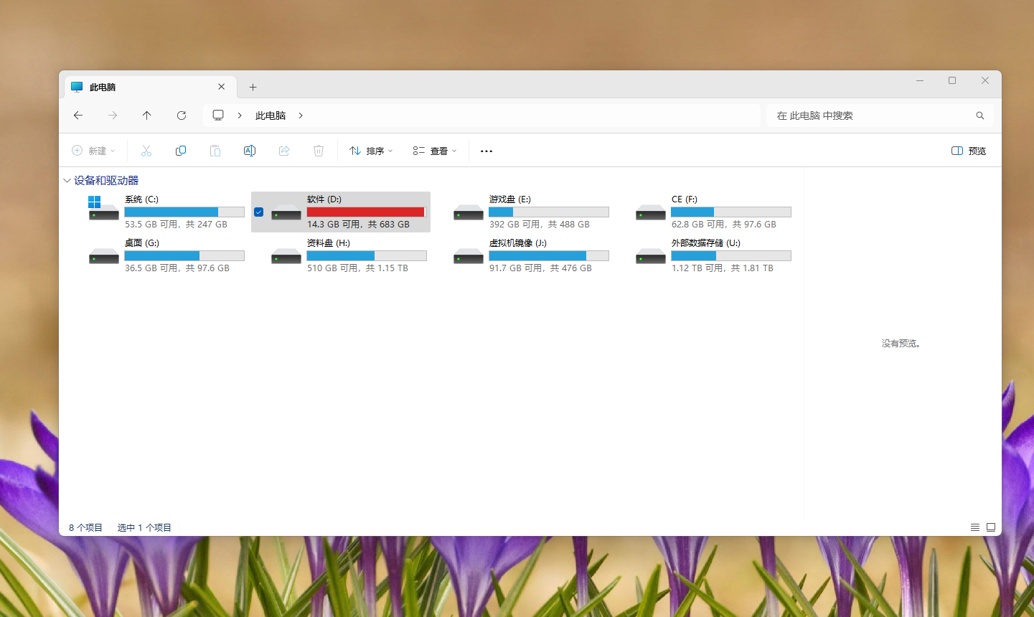Click the Rename icon in toolbar

pos(250,151)
